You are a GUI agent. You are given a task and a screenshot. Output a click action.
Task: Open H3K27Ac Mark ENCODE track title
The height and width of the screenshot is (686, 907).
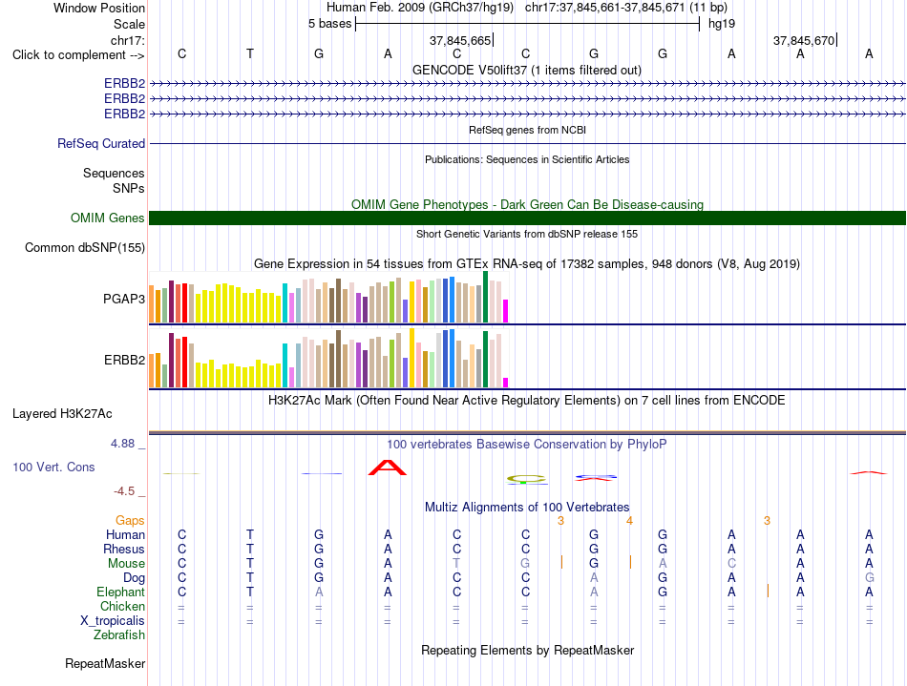527,401
